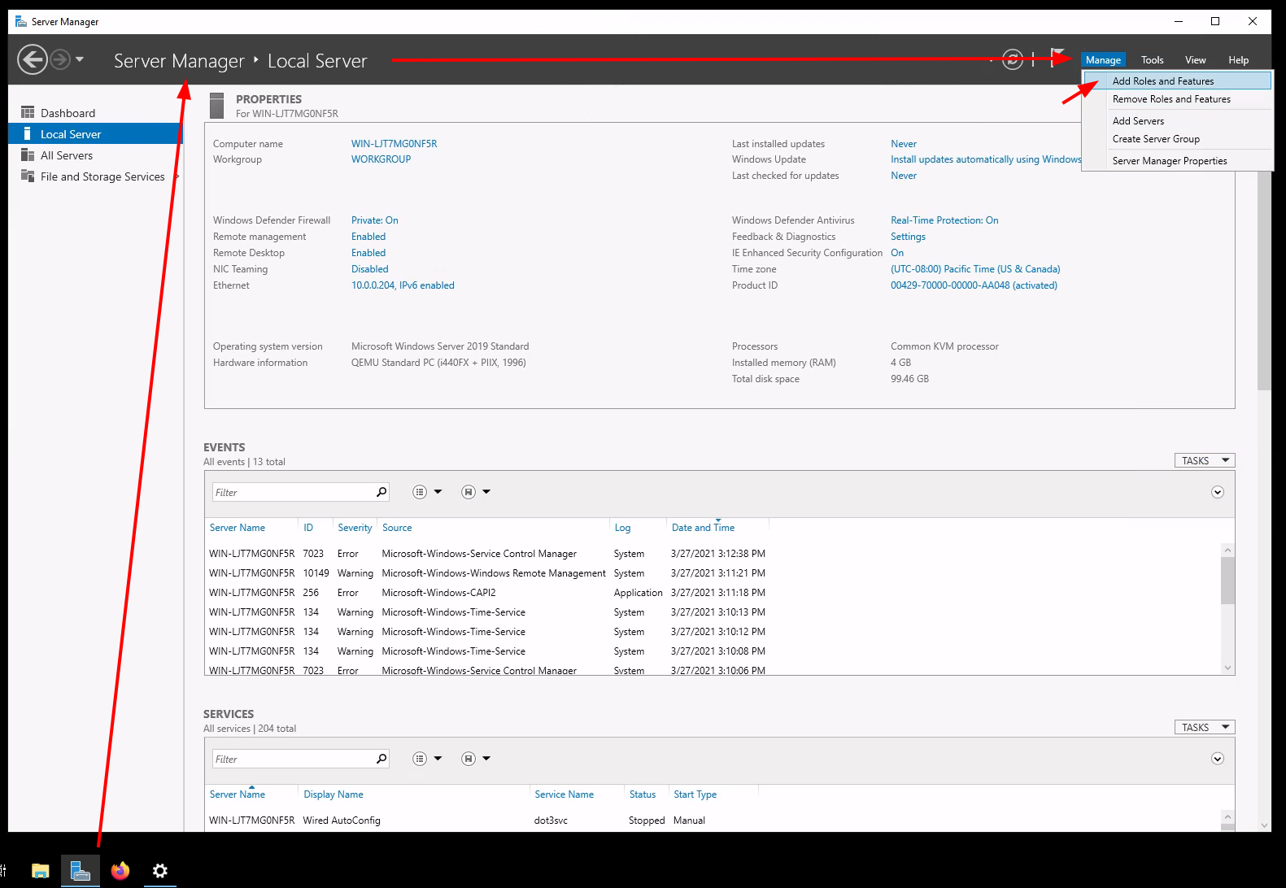Select Remove Roles and Features
The width and height of the screenshot is (1286, 888).
tap(1178, 99)
